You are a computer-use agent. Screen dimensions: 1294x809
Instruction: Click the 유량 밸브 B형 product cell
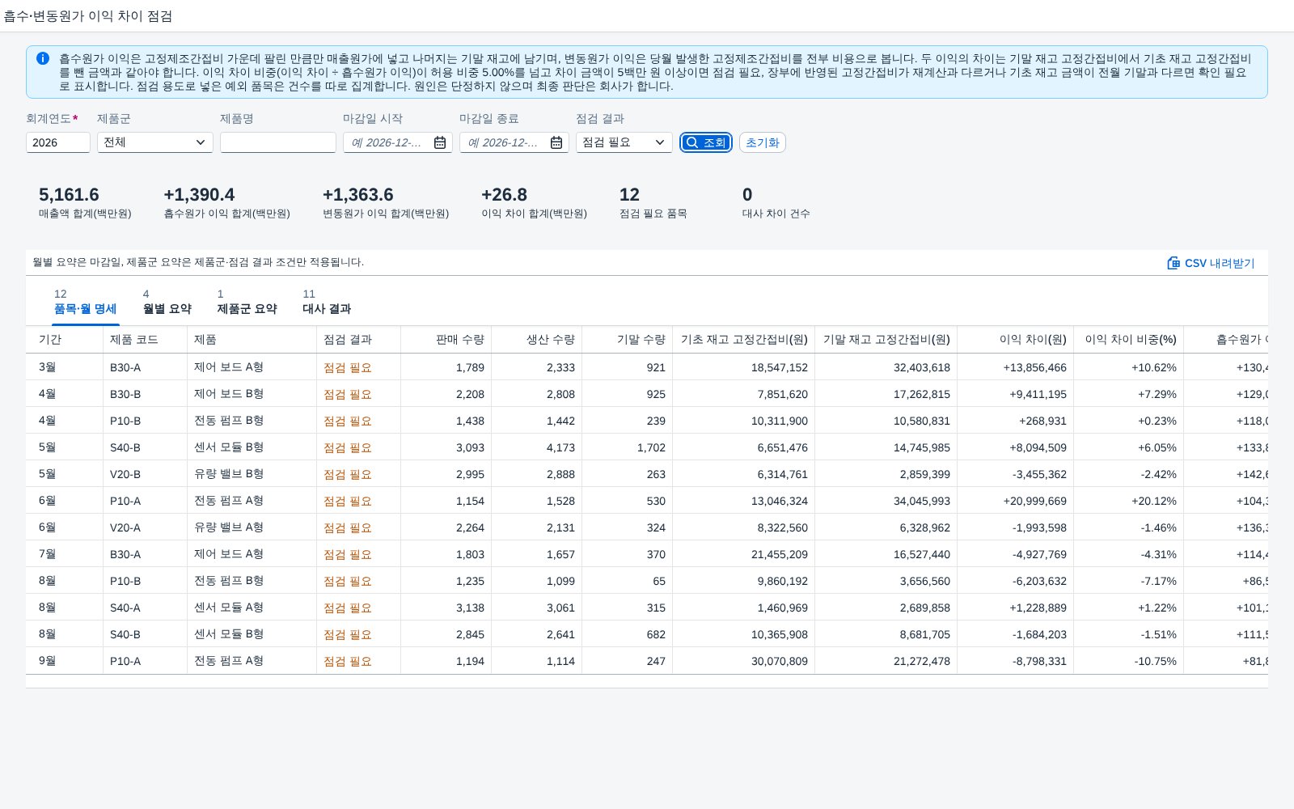(252, 474)
